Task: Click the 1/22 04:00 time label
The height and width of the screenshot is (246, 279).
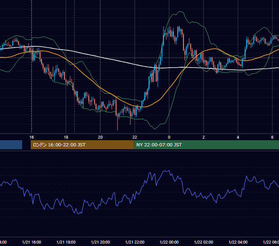Action: coord(238,242)
